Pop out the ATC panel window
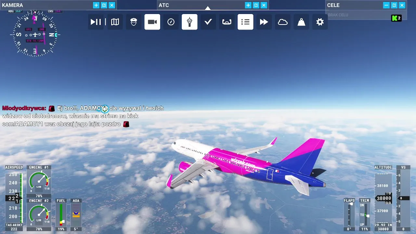This screenshot has height=234, width=416. (256, 5)
